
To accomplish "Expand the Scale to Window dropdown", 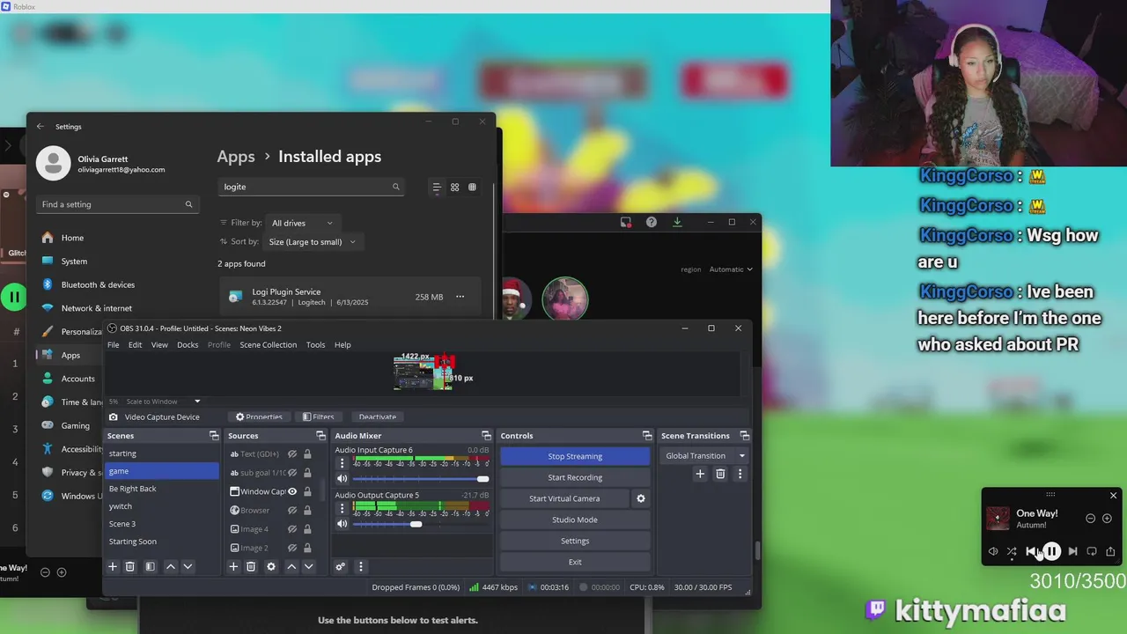I will (x=164, y=402).
